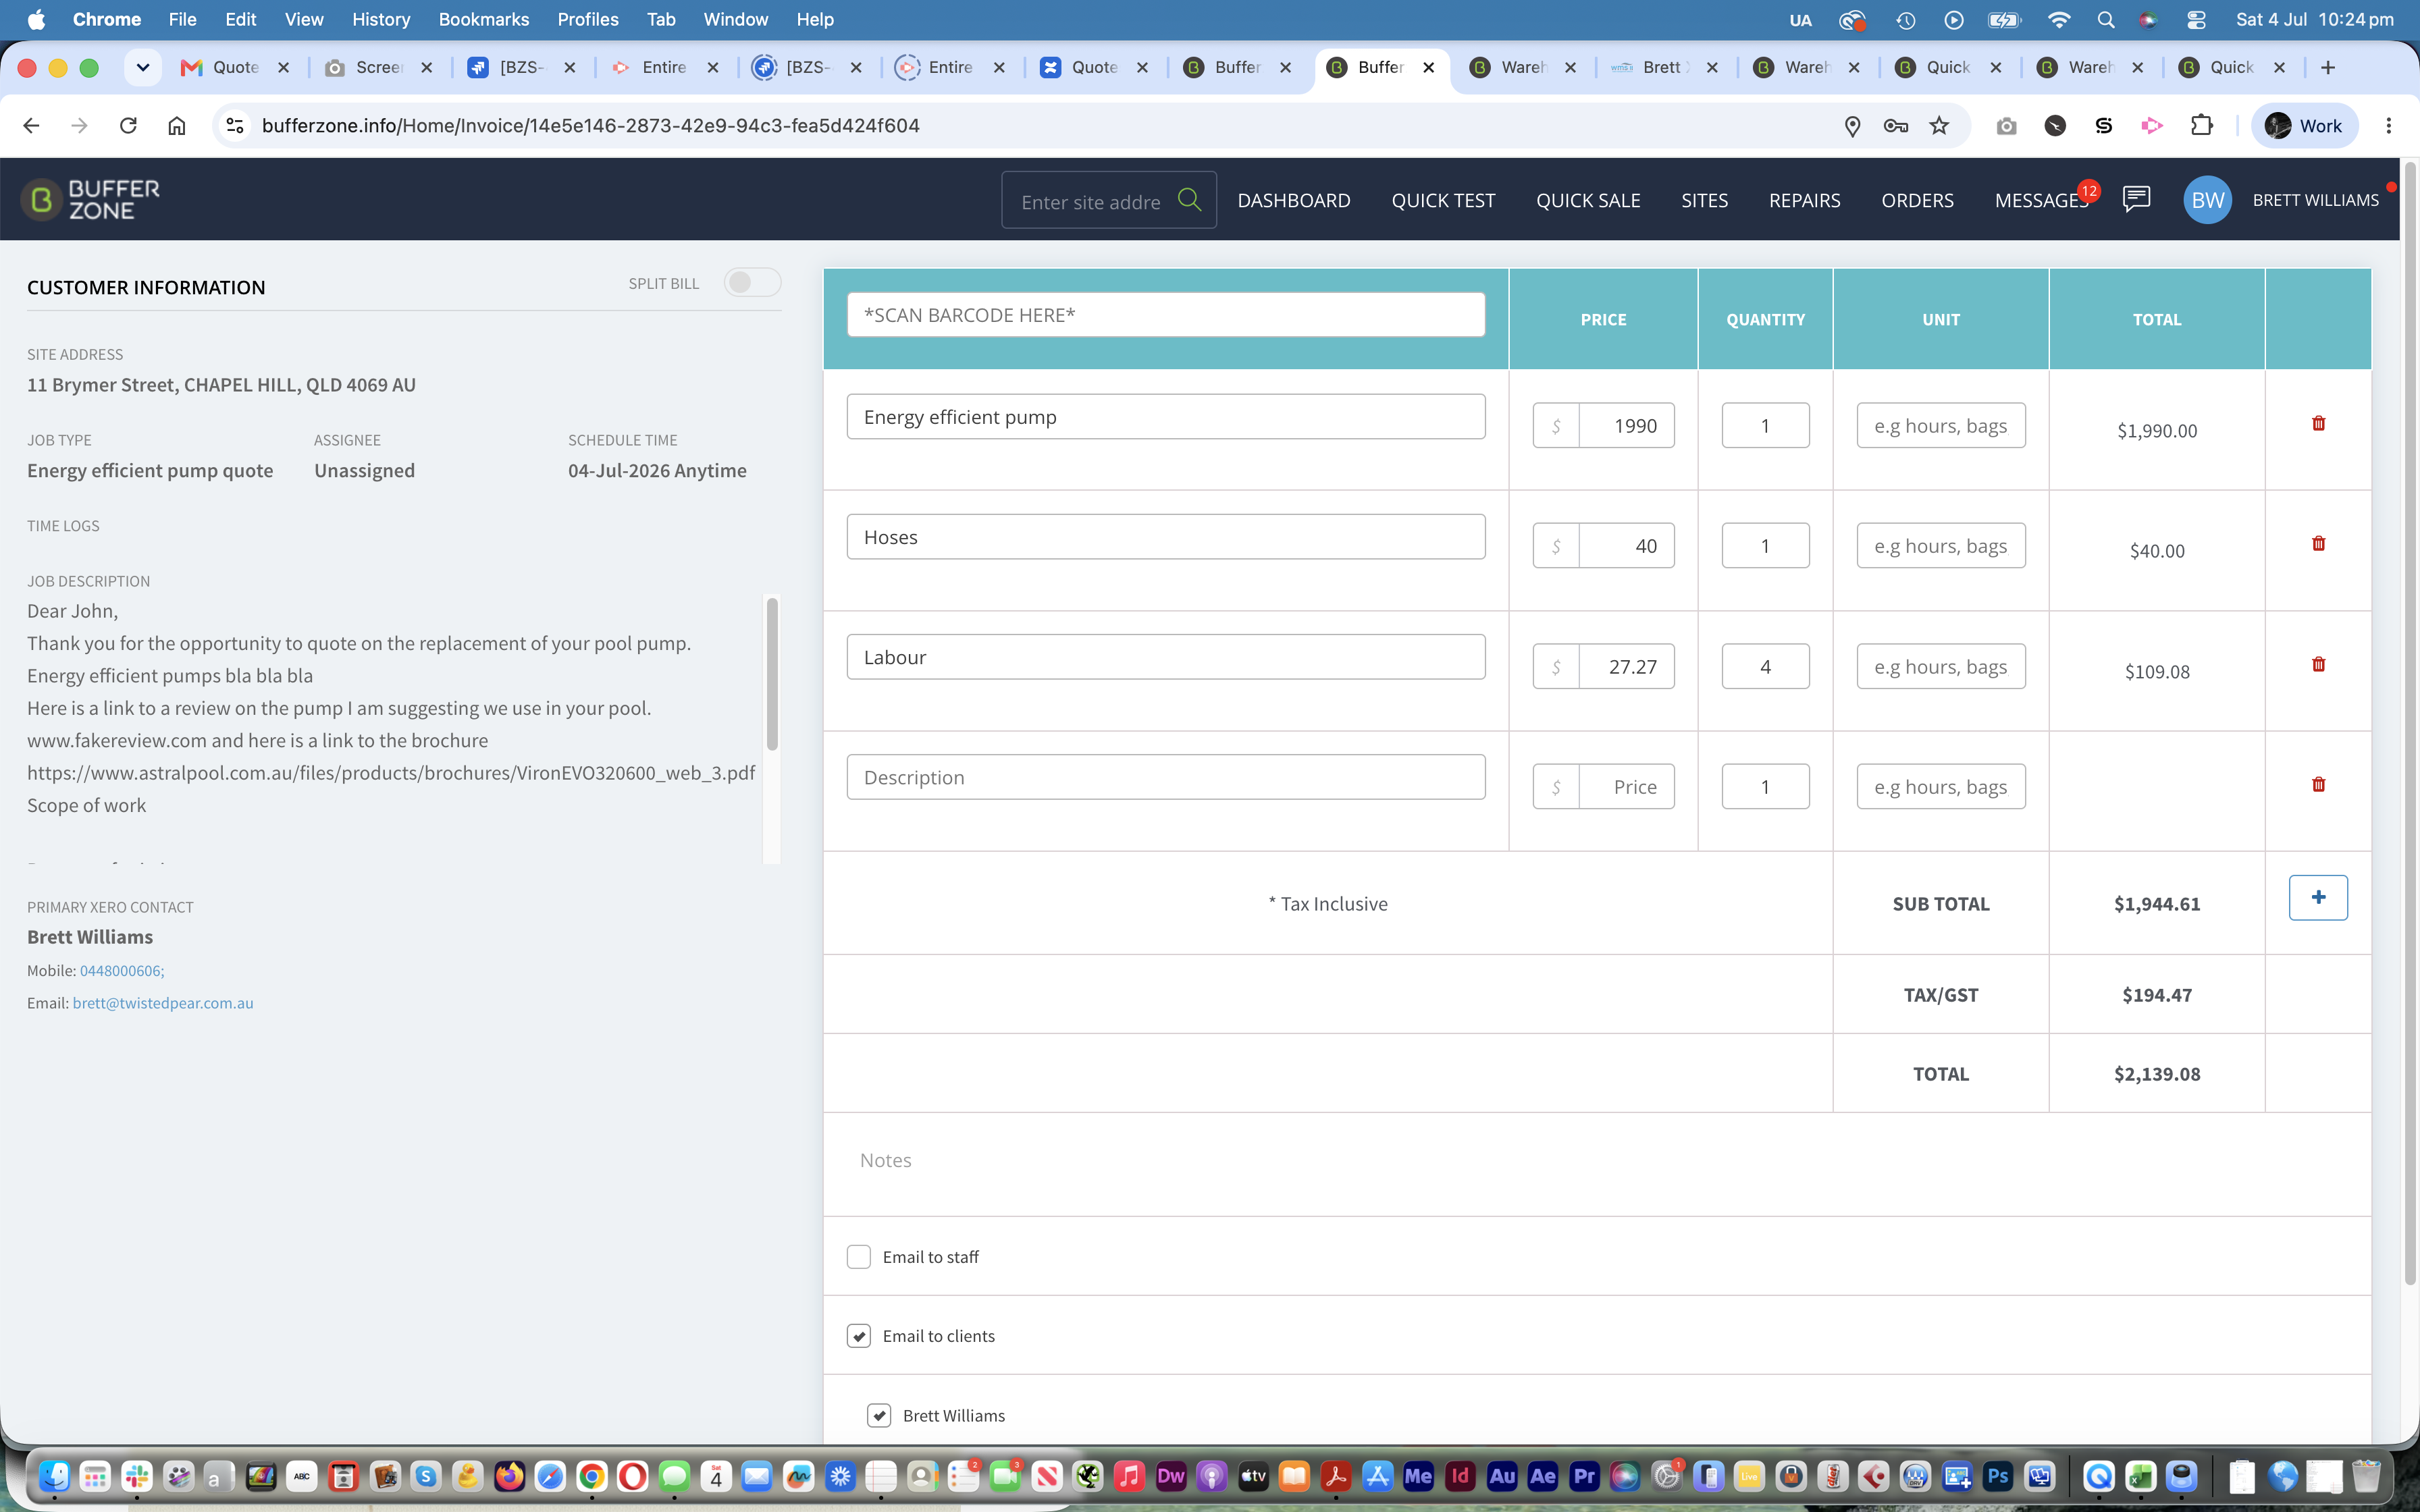The width and height of the screenshot is (2420, 1512).
Task: Open Photoshop from the Dock
Action: pos(1998,1476)
